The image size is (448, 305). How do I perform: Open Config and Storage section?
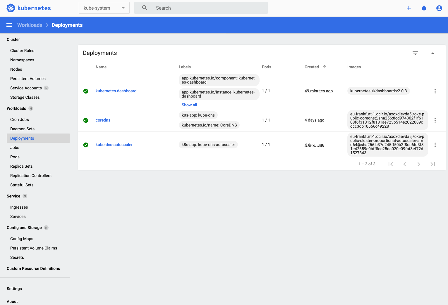24,228
